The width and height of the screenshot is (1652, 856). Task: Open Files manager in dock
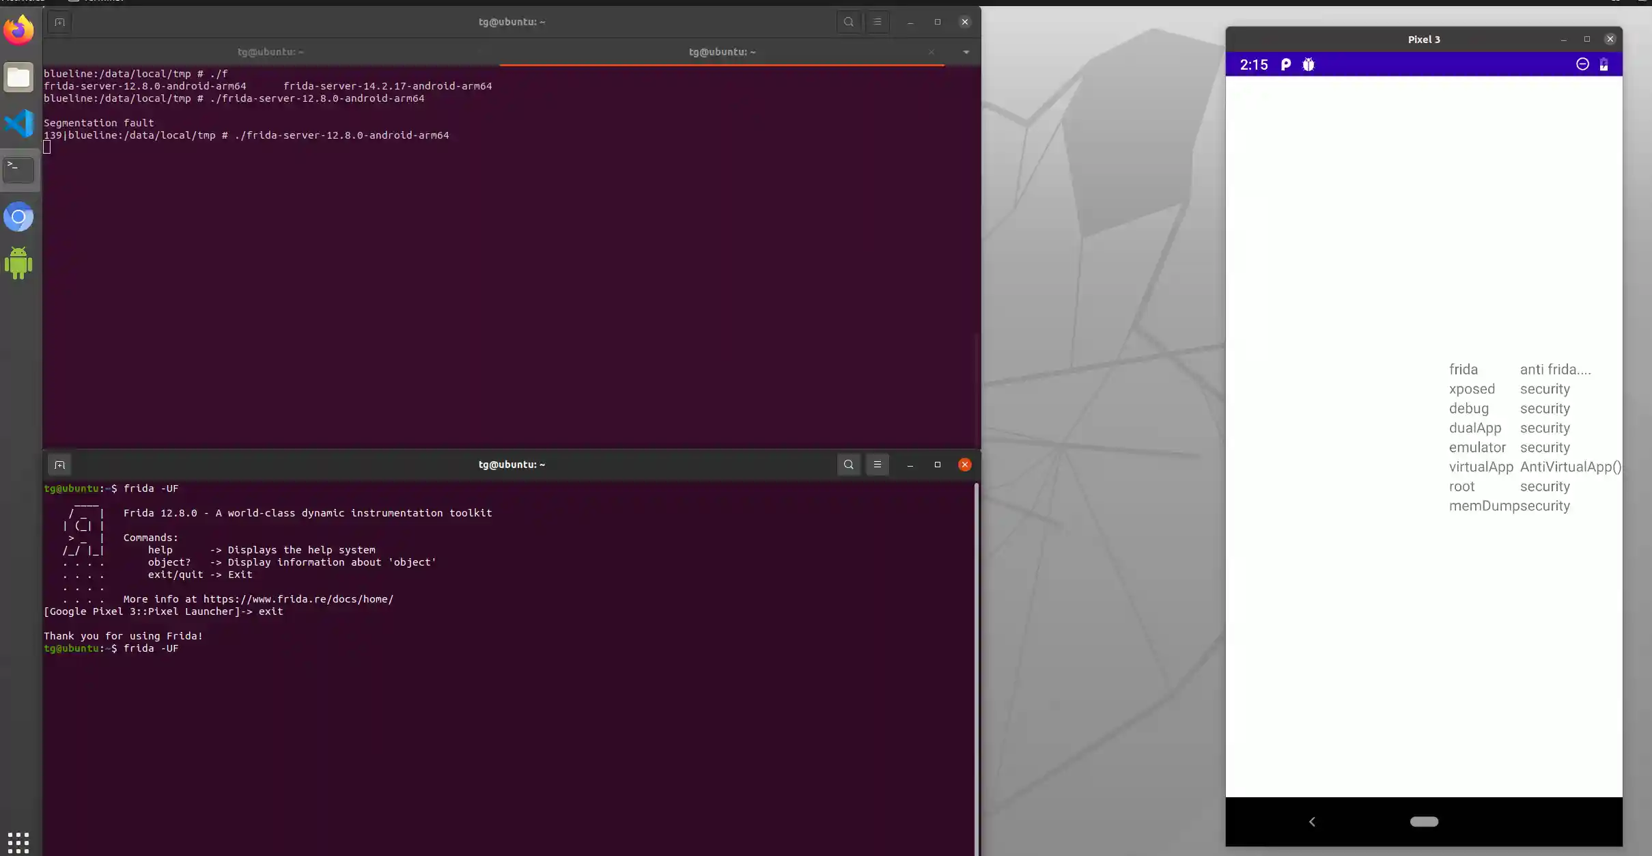coord(18,77)
